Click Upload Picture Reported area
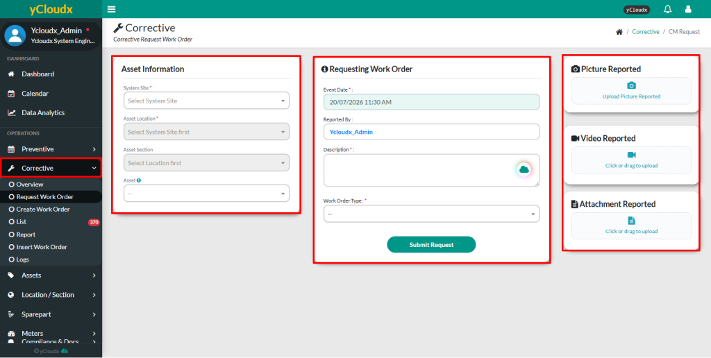Viewport: 711px width, 358px height. pos(631,91)
